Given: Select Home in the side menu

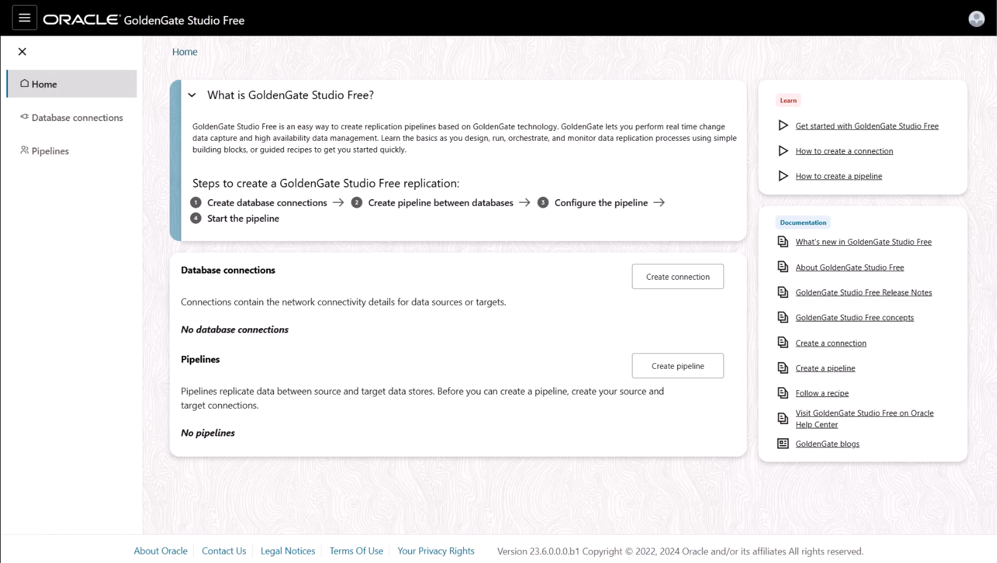Looking at the screenshot, I should 72,84.
